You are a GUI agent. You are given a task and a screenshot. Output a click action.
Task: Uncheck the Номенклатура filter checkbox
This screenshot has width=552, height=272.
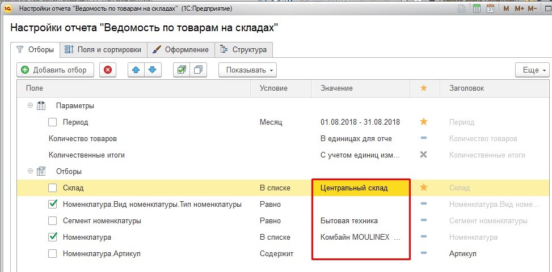(53, 237)
